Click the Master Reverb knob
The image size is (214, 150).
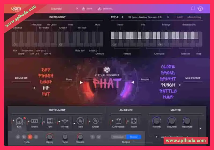pyautogui.click(x=157, y=121)
